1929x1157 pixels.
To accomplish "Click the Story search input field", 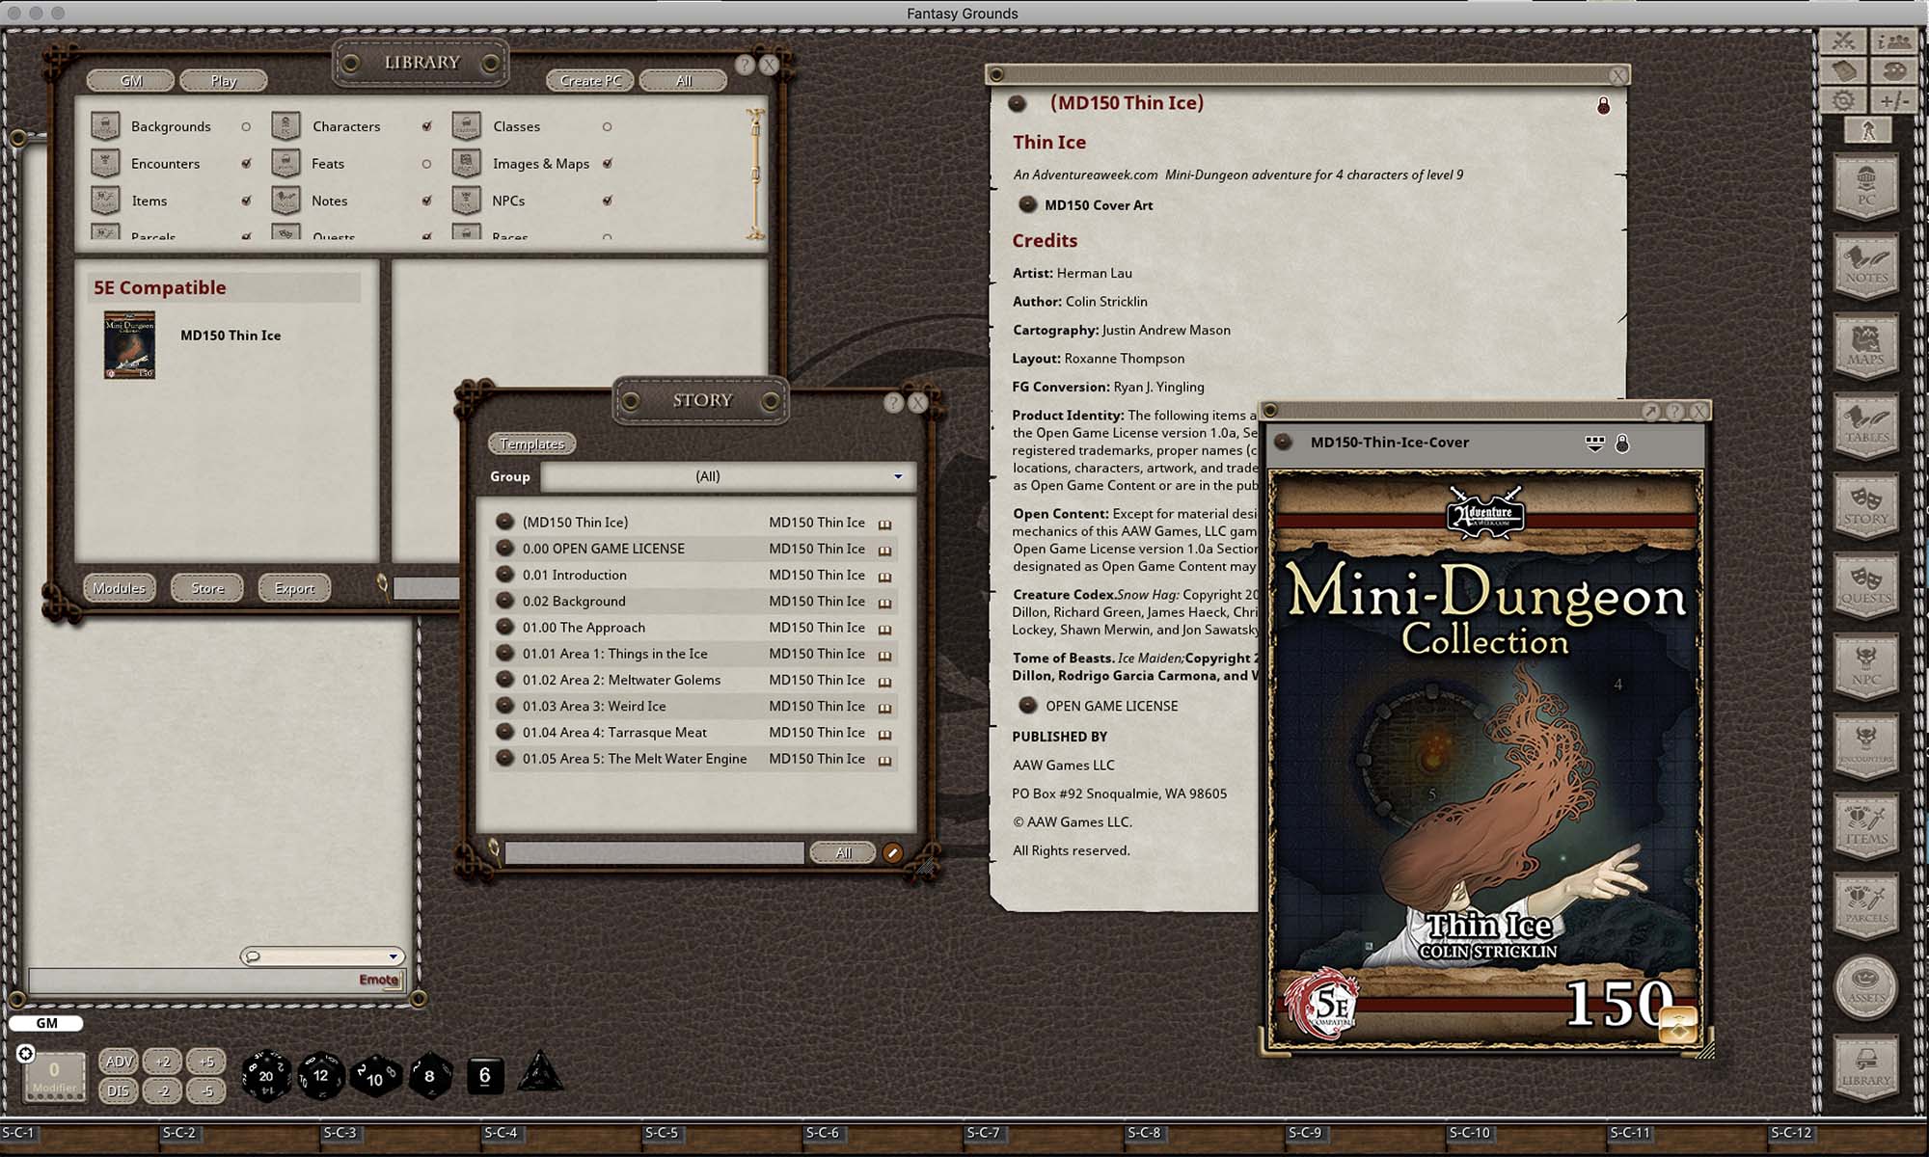I will pos(654,852).
